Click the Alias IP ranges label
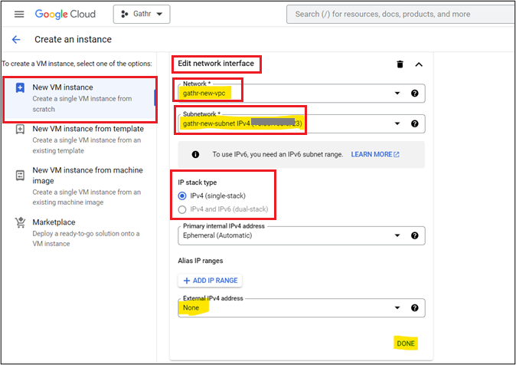The width and height of the screenshot is (516, 365). tap(201, 261)
